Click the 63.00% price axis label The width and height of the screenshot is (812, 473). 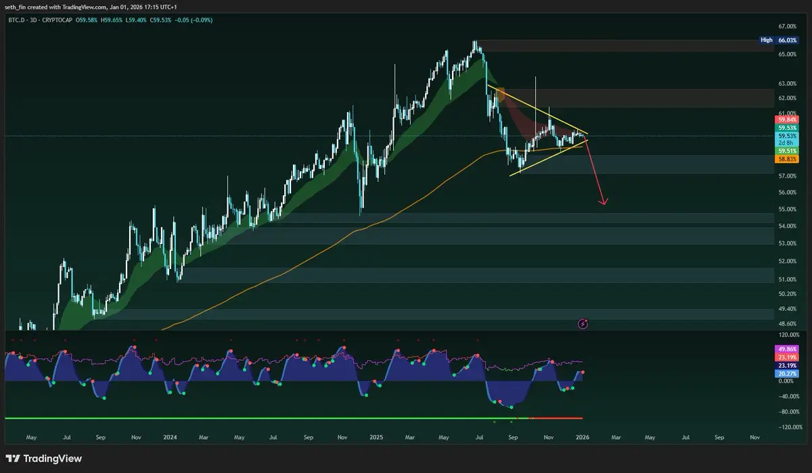tap(786, 83)
